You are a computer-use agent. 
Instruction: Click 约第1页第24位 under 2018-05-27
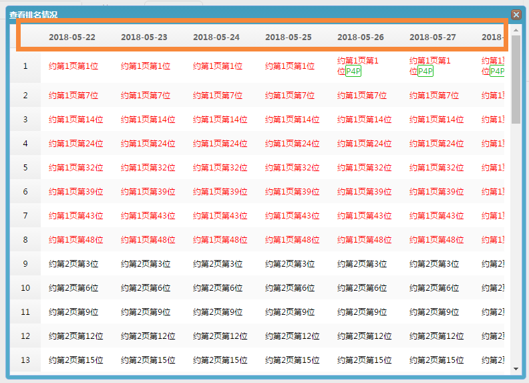(437, 144)
